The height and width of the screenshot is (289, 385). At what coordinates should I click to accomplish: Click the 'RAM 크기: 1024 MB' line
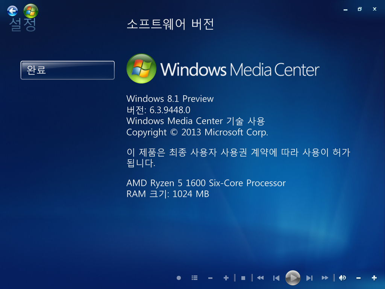168,194
